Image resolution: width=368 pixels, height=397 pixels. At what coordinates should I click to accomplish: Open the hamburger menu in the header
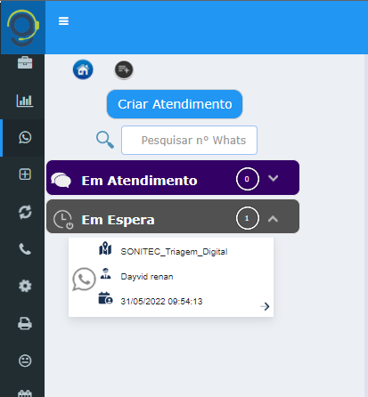63,21
